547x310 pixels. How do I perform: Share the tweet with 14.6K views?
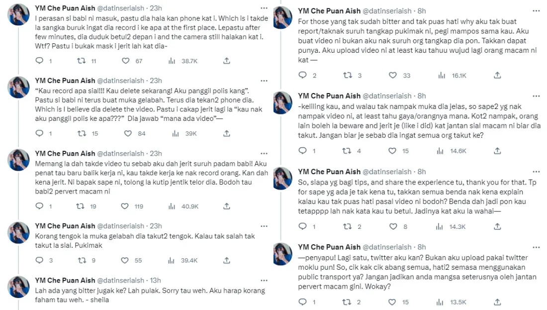coord(497,151)
